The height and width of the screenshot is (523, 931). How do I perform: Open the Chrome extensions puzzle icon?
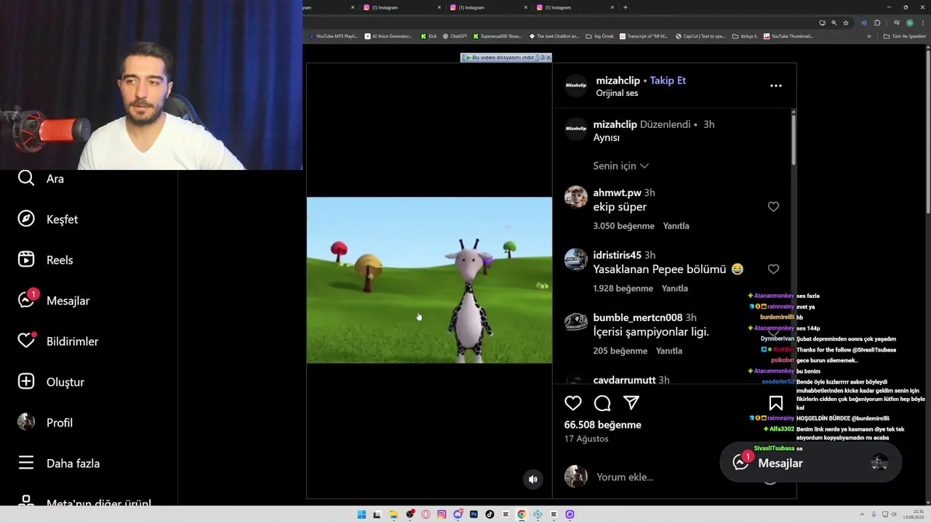877,23
